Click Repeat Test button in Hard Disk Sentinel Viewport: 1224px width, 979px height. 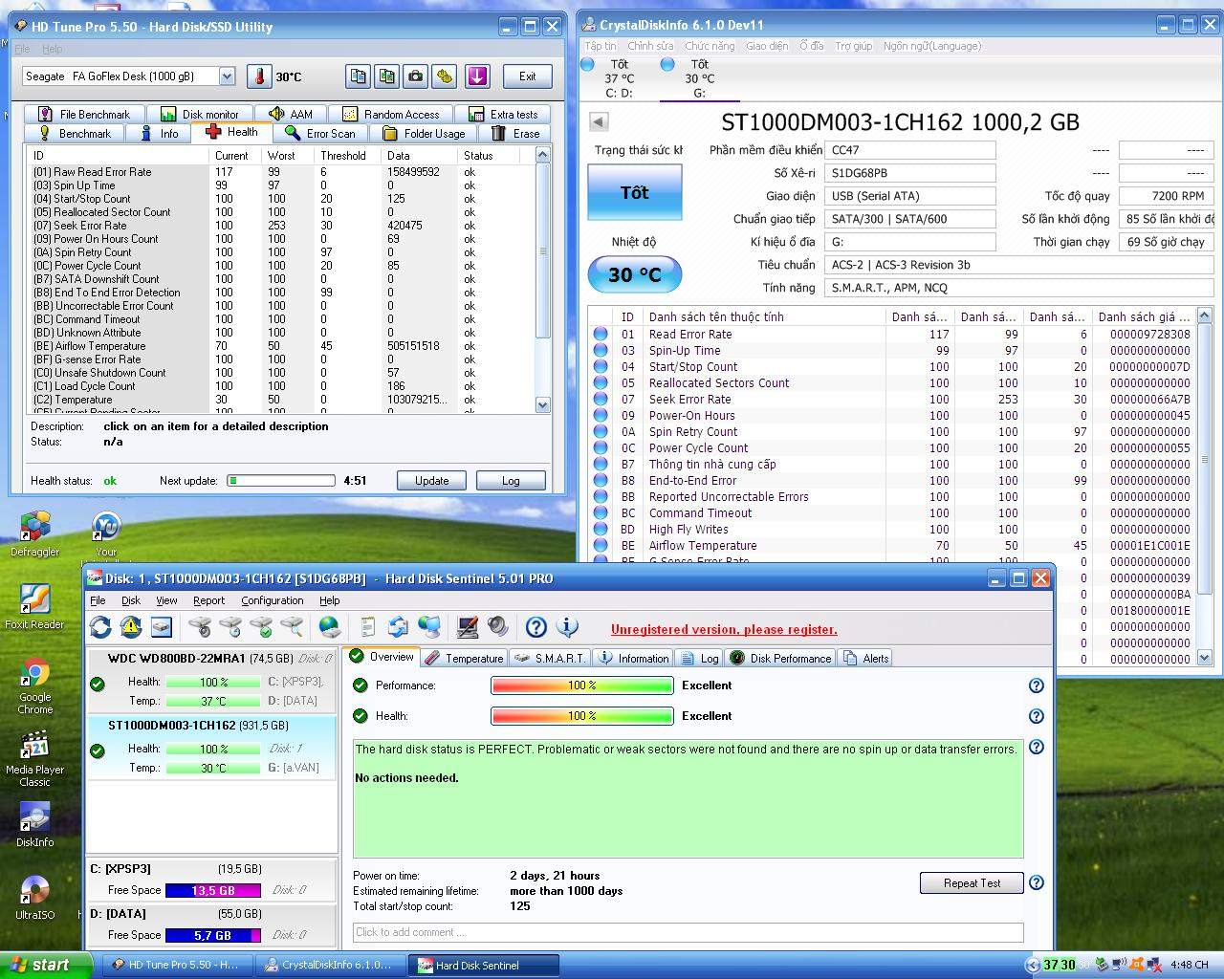(x=972, y=882)
